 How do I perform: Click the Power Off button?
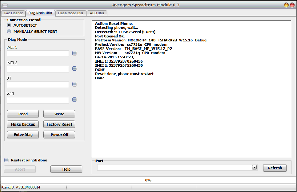[x=59, y=135]
